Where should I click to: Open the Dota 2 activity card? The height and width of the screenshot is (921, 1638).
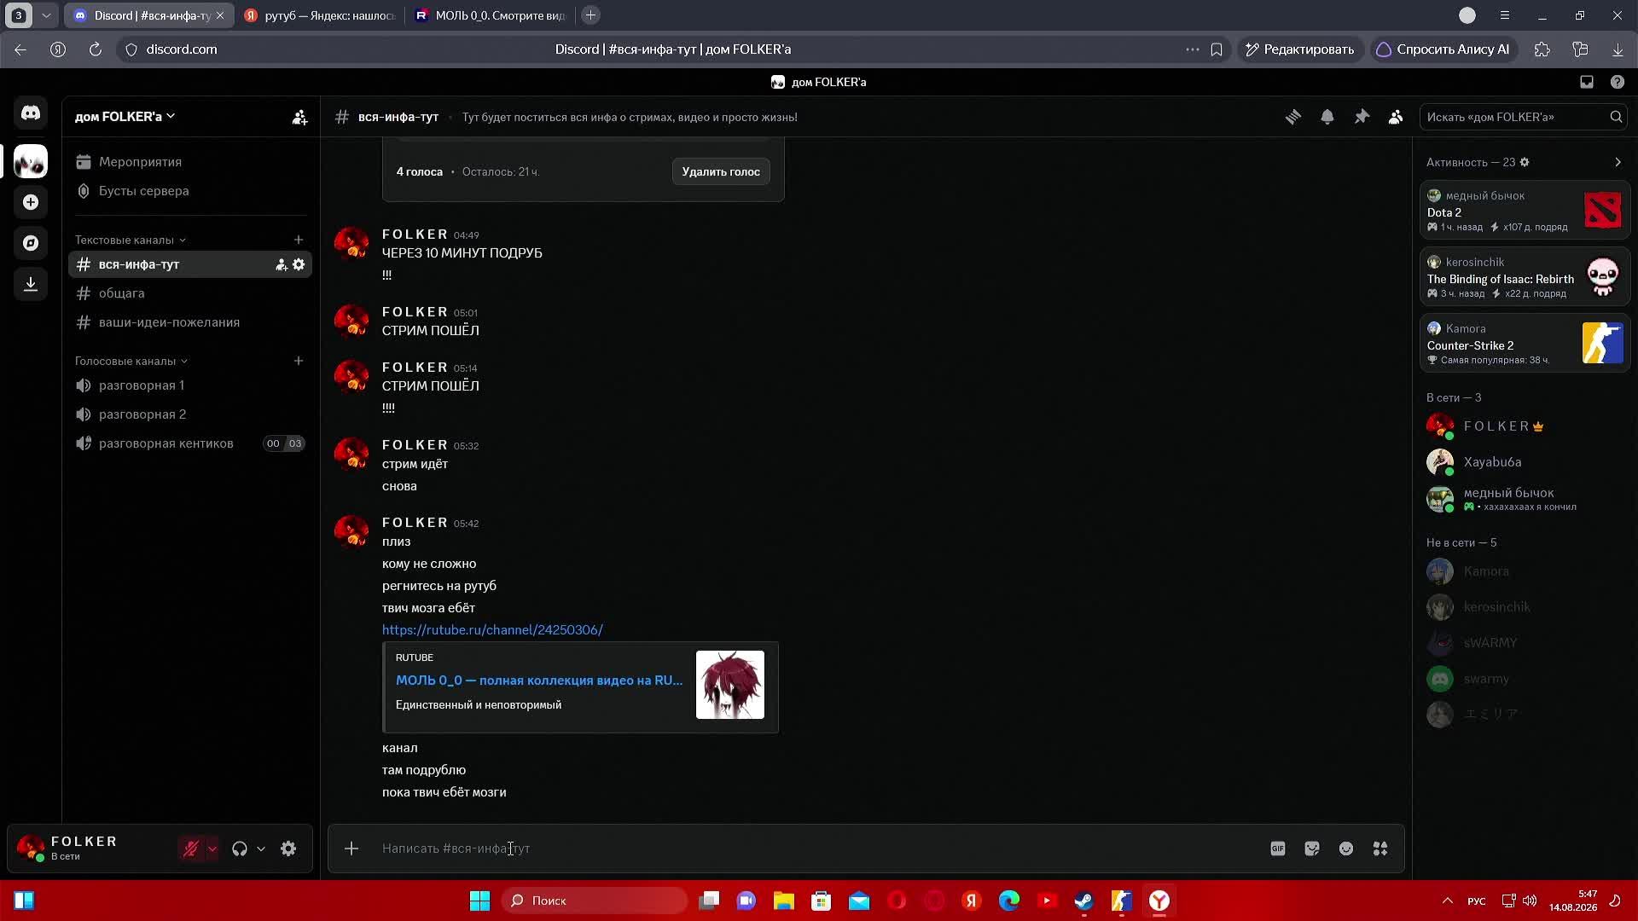1525,211
